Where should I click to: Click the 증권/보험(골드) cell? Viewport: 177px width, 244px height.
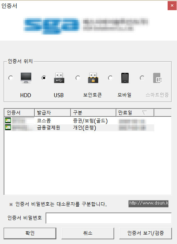click(x=90, y=121)
